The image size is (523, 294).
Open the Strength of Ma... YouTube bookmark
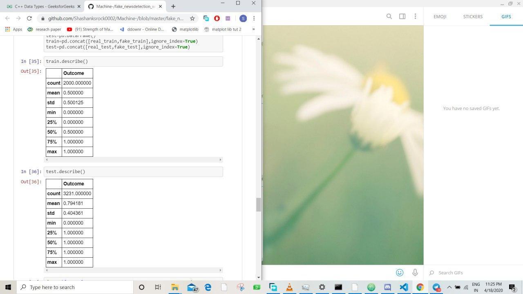click(90, 29)
